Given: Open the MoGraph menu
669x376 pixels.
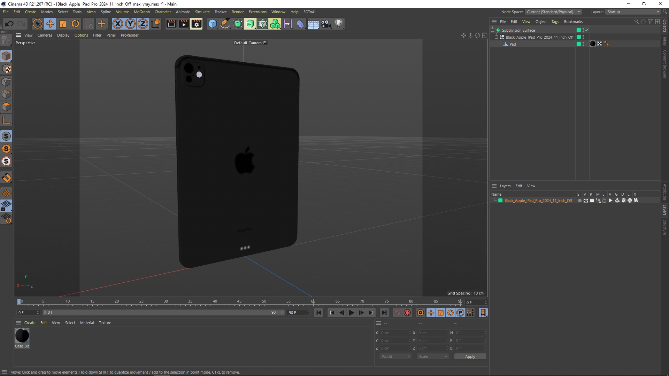Looking at the screenshot, I should pyautogui.click(x=142, y=12).
